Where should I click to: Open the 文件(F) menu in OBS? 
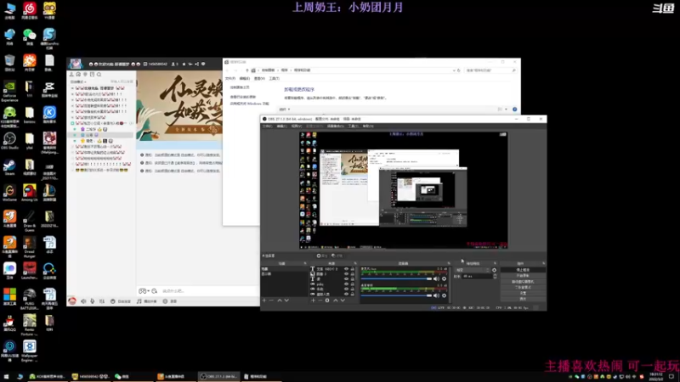pyautogui.click(x=267, y=126)
